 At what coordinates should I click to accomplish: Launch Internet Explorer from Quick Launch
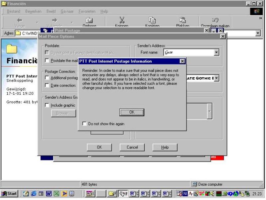[34, 193]
